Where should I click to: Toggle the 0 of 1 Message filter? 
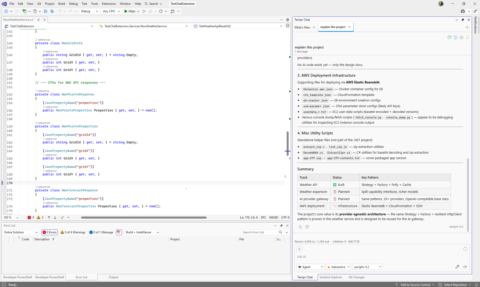pos(101,232)
